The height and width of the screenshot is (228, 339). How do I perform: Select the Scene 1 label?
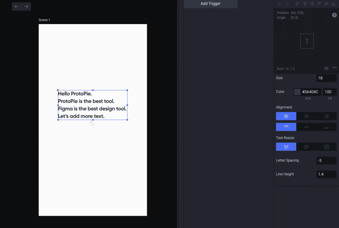tap(44, 20)
